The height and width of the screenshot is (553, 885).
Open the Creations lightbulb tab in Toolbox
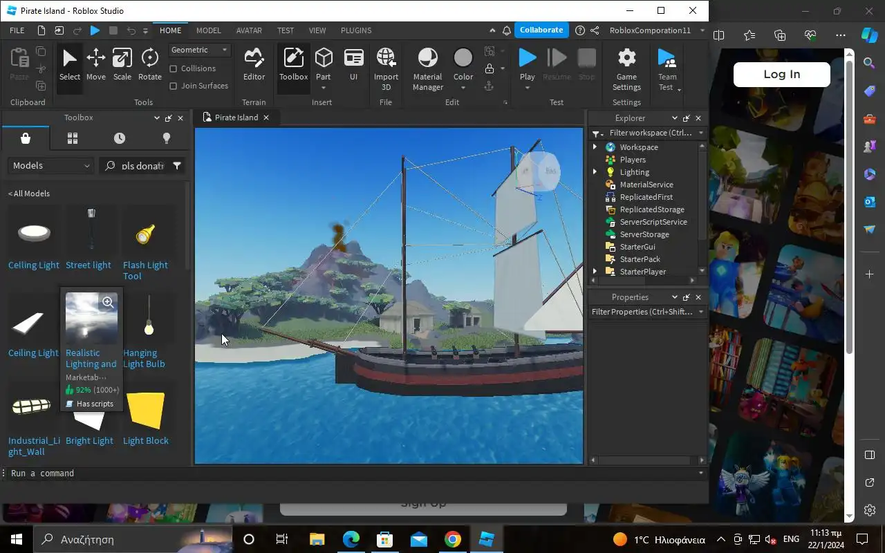(x=166, y=138)
